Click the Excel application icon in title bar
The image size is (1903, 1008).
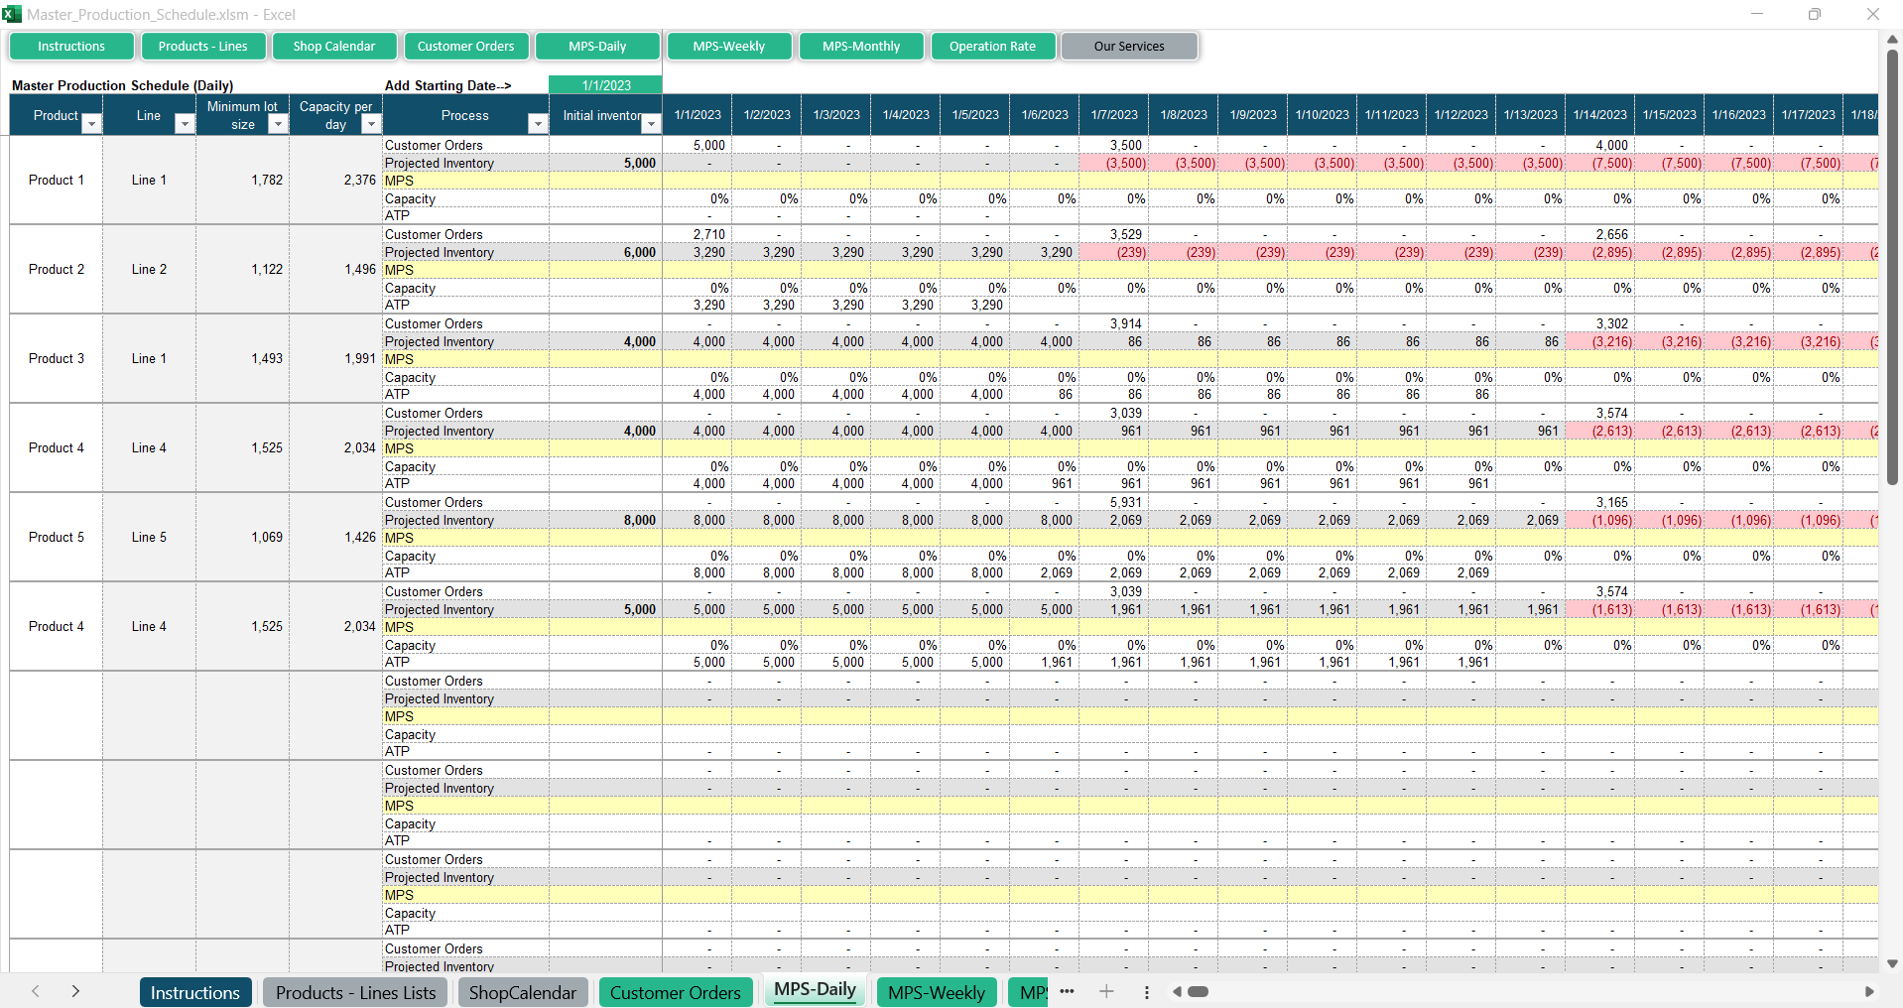[x=12, y=14]
